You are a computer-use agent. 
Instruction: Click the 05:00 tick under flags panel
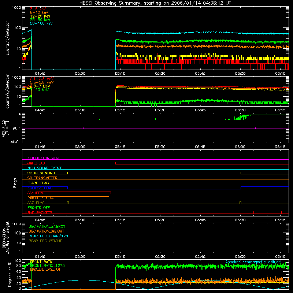[80, 220]
